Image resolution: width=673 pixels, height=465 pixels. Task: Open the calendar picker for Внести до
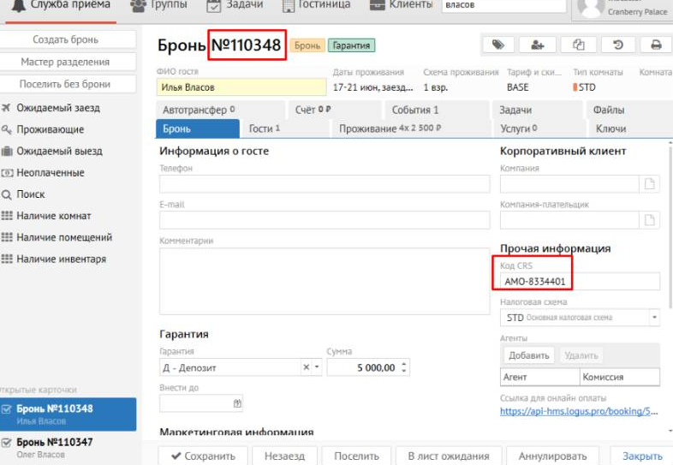point(237,402)
